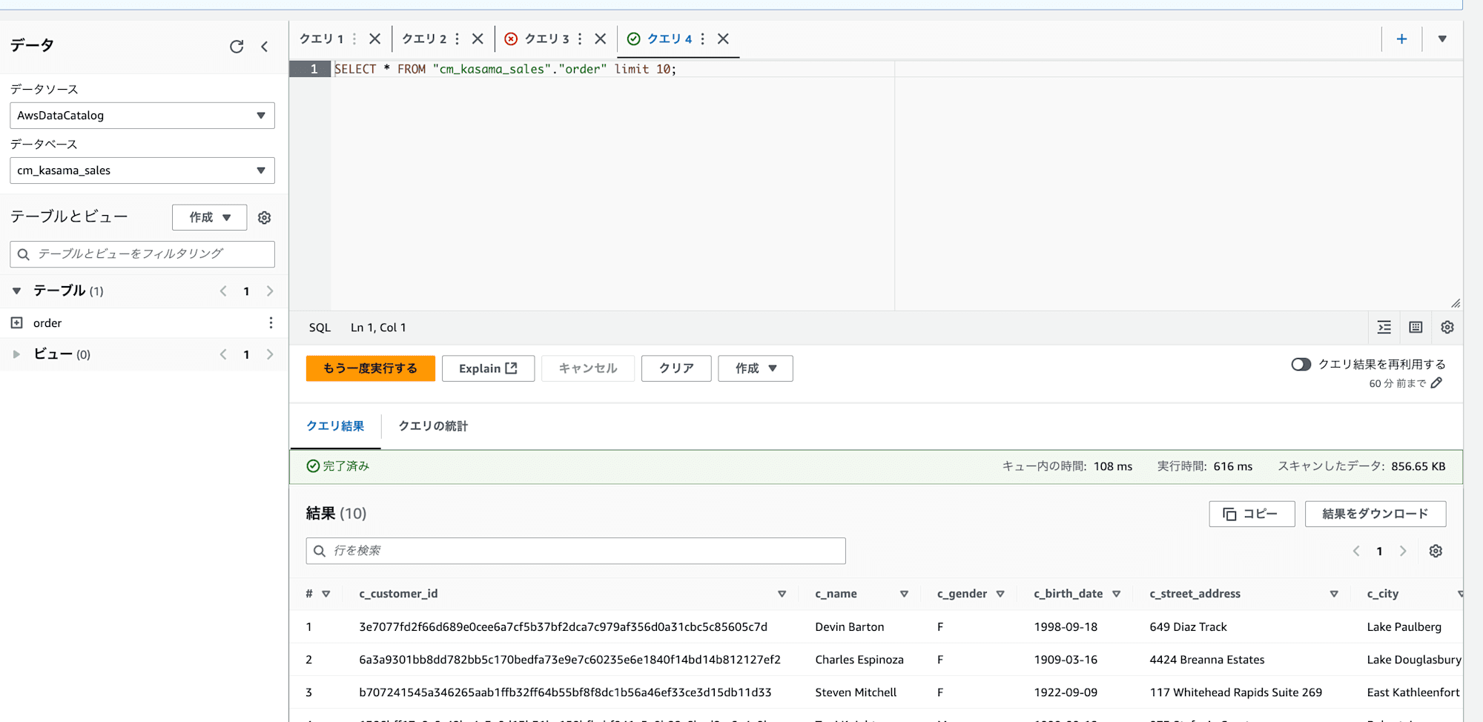Open the data source dropdown AwsDataCatalog
The width and height of the screenshot is (1483, 722).
[142, 116]
